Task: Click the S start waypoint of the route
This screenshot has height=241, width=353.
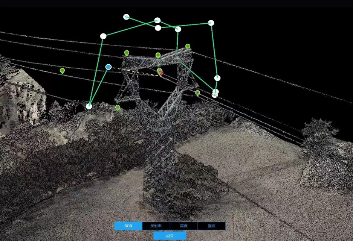Action: (126, 17)
